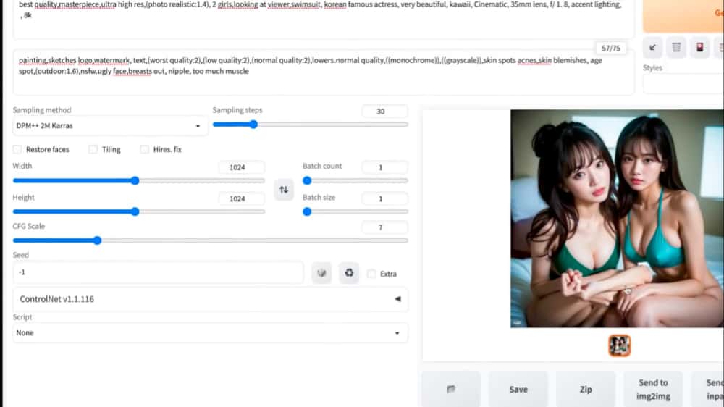
Task: Click the 57/75 token counter
Action: pyautogui.click(x=610, y=48)
